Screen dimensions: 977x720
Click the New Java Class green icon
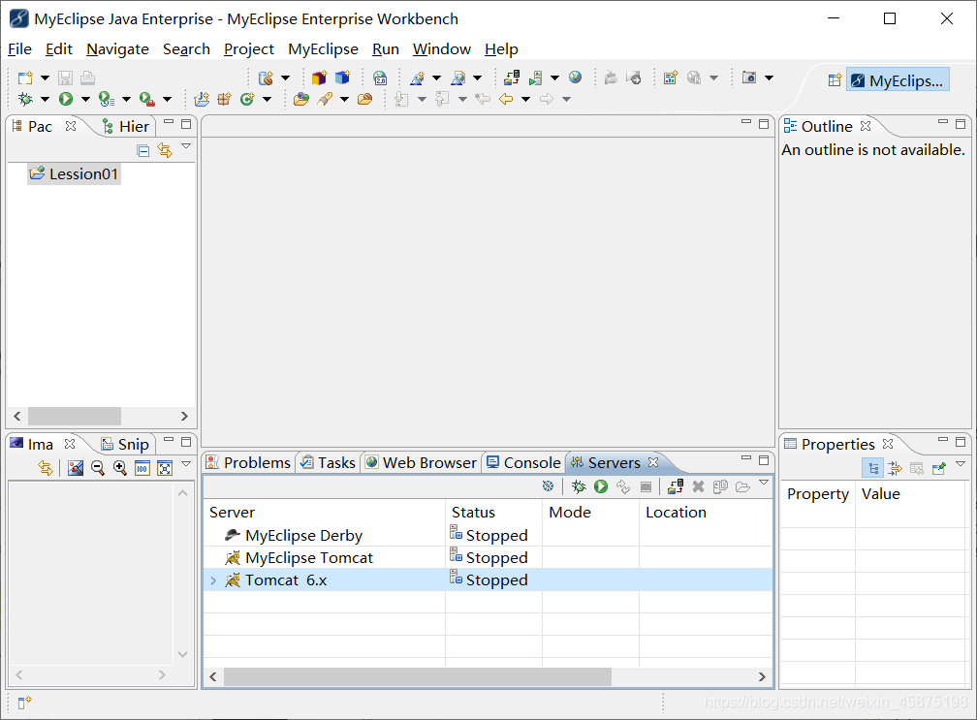[247, 99]
